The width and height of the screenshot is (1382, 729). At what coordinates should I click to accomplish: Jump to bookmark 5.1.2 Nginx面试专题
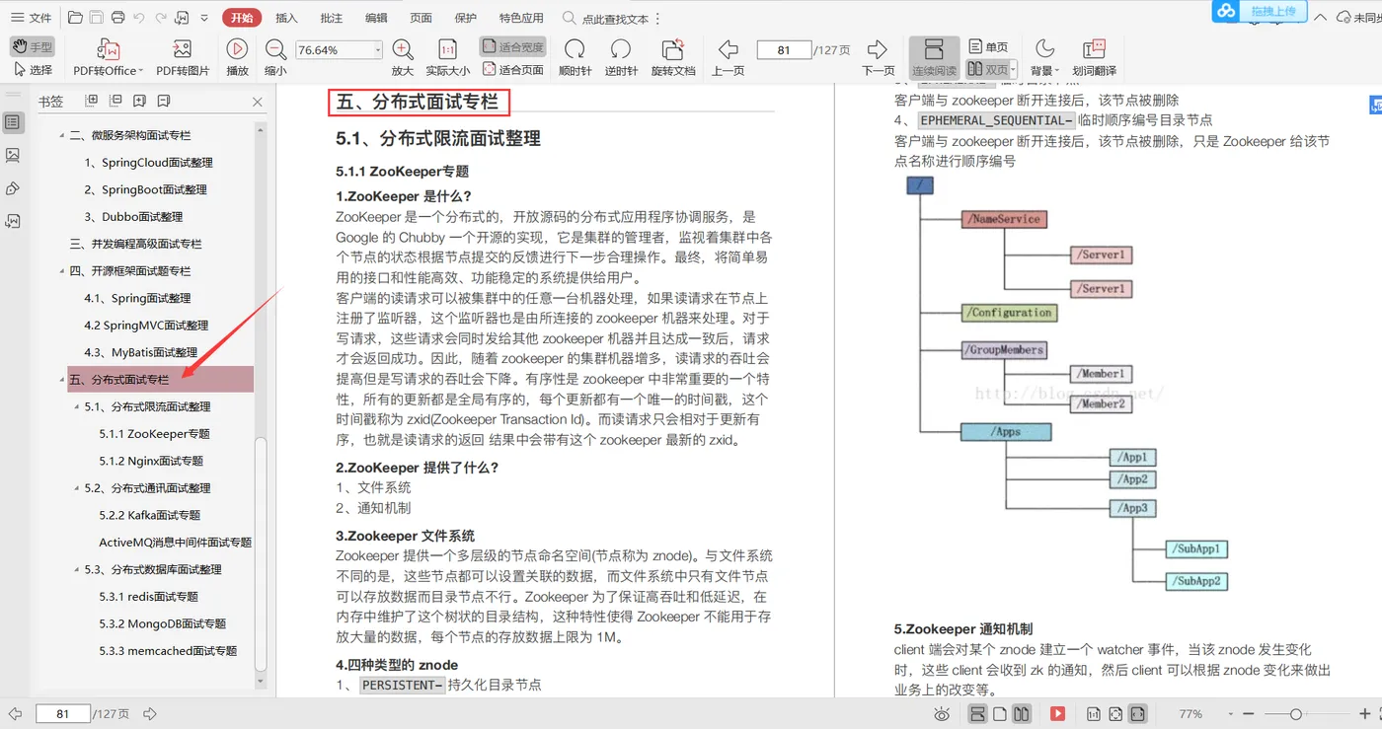pyautogui.click(x=151, y=461)
